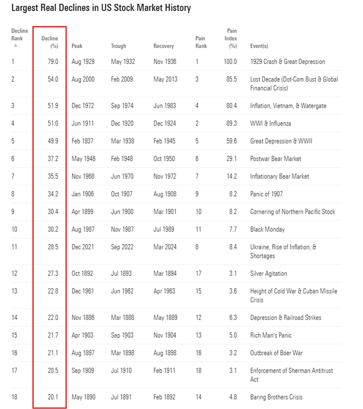Viewport: 363px width, 409px height.
Task: Click the Black Monday event cell
Action: coord(267,229)
